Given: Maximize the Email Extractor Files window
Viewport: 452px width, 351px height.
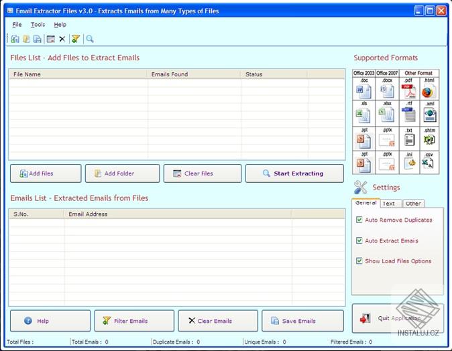Looking at the screenshot, I should (430, 11).
